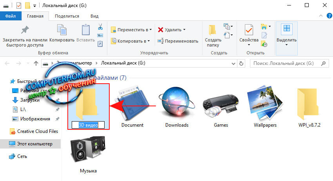333x181 pixels.
Task: Switch to the Главная ribbon tab
Action: (35, 16)
